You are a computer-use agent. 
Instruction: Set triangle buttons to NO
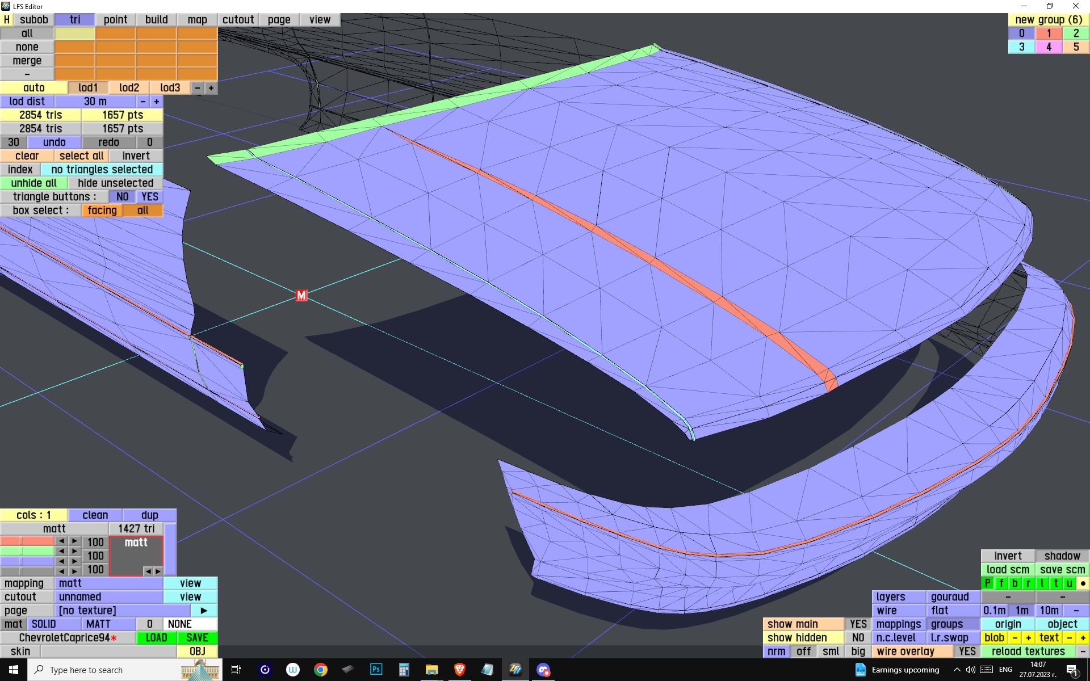tap(122, 197)
